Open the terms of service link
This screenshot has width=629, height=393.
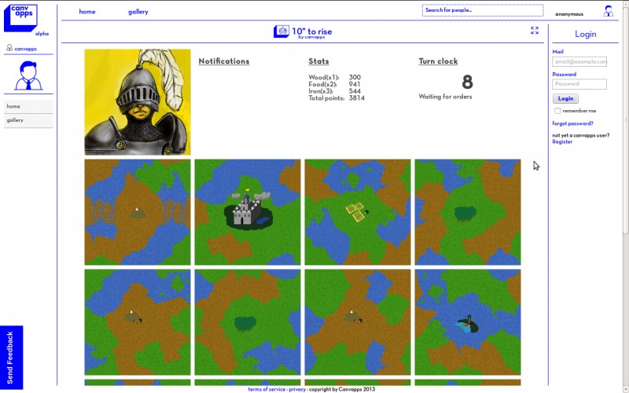point(267,389)
